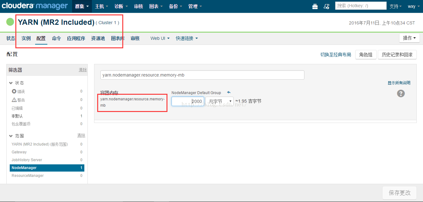
Task: Open the 诊断 menu
Action: tap(121, 6)
